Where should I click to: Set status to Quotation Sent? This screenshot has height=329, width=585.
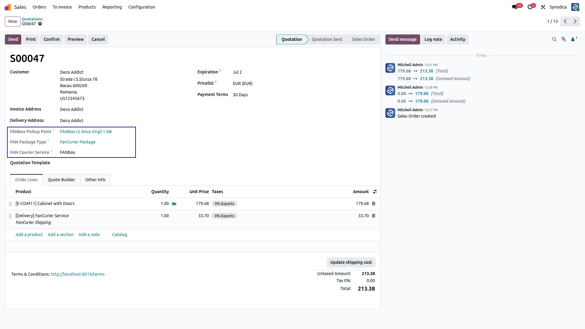click(327, 39)
